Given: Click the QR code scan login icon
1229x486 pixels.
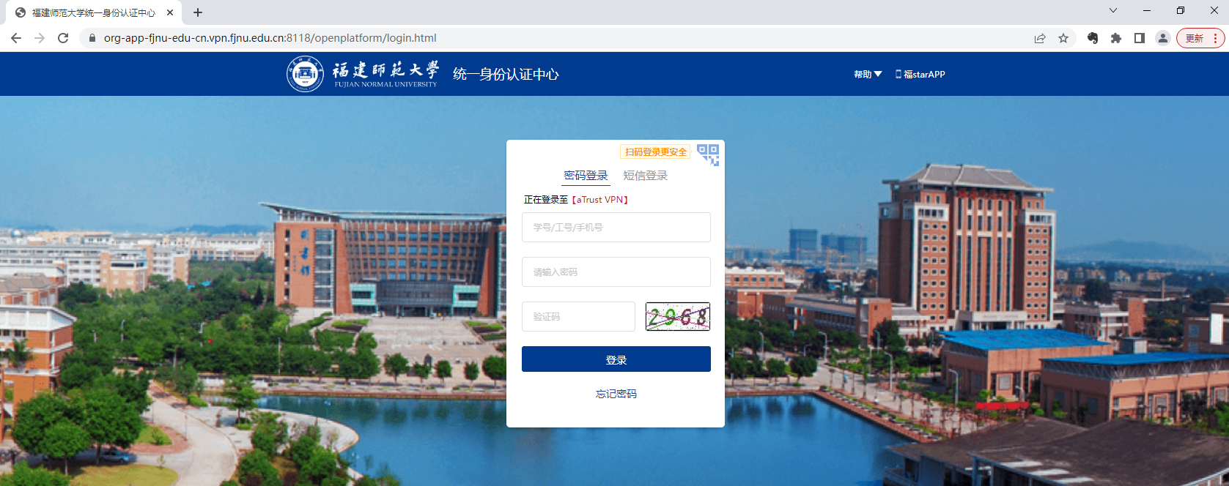Looking at the screenshot, I should [708, 154].
